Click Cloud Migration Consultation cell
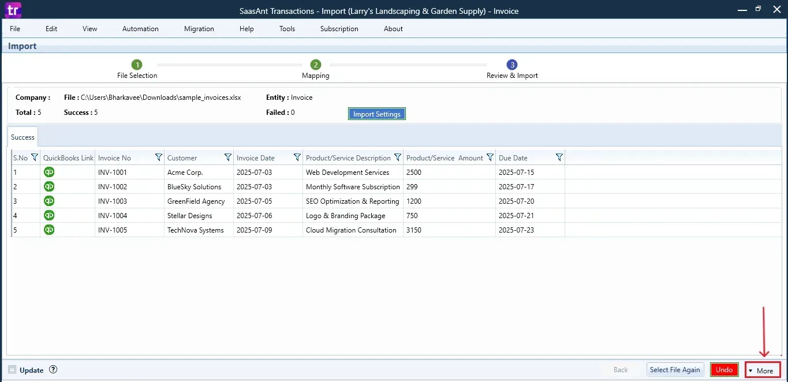The height and width of the screenshot is (382, 788). coord(353,230)
